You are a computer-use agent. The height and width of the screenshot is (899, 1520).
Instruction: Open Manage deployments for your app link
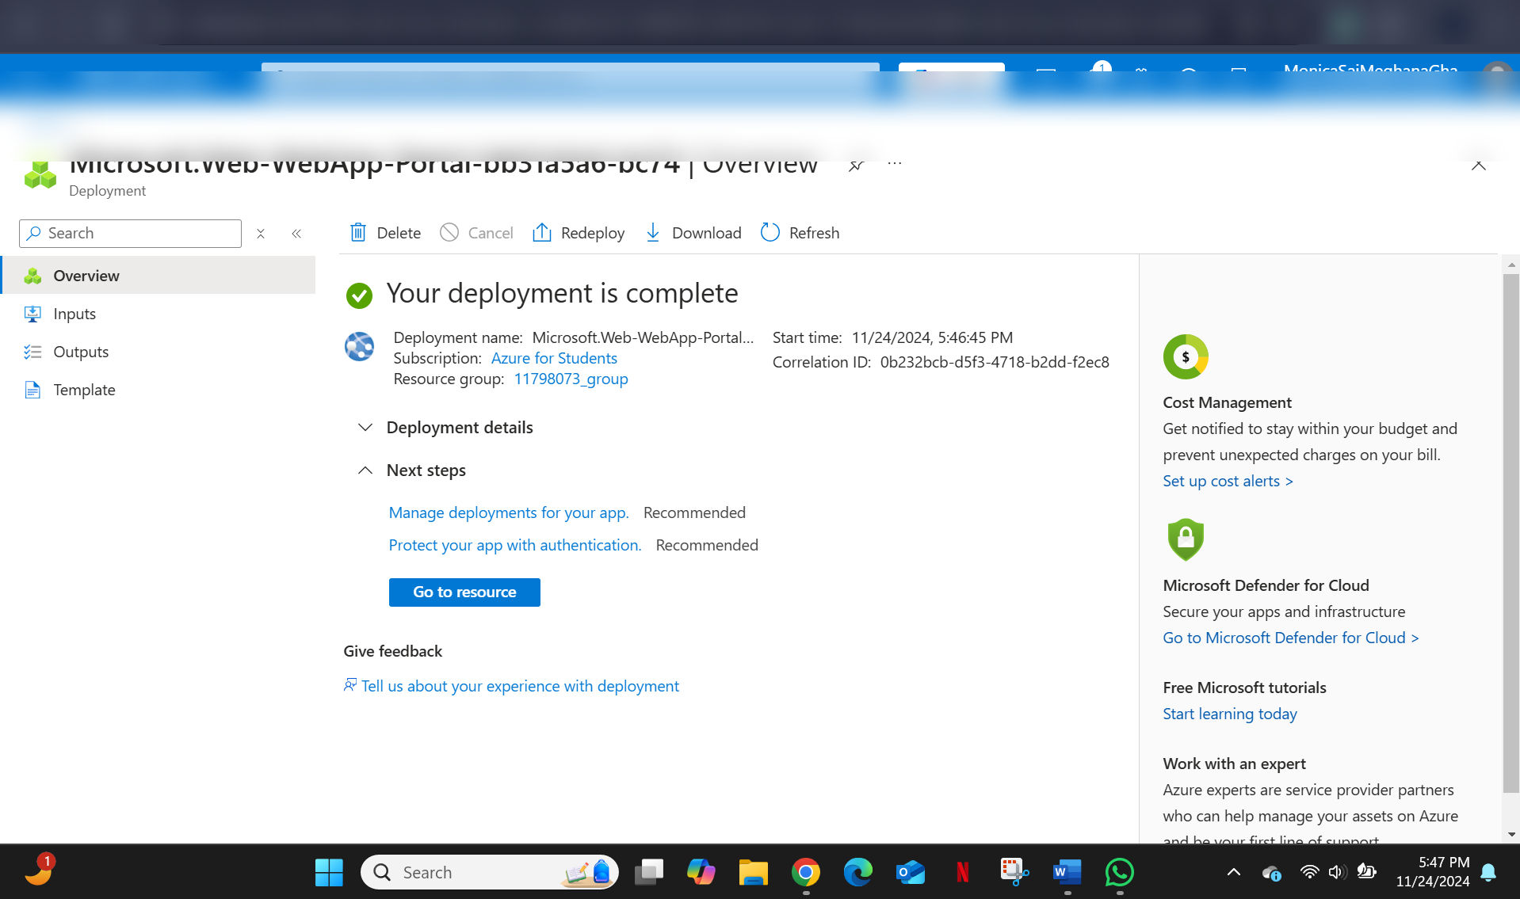[509, 512]
